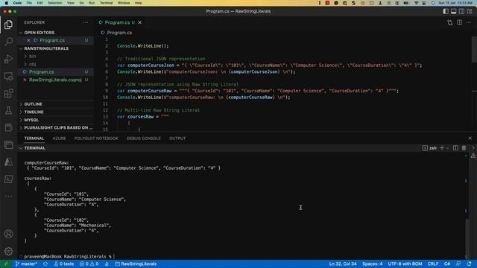
Task: Go to line via Ln 32, Col 34
Action: 343,264
